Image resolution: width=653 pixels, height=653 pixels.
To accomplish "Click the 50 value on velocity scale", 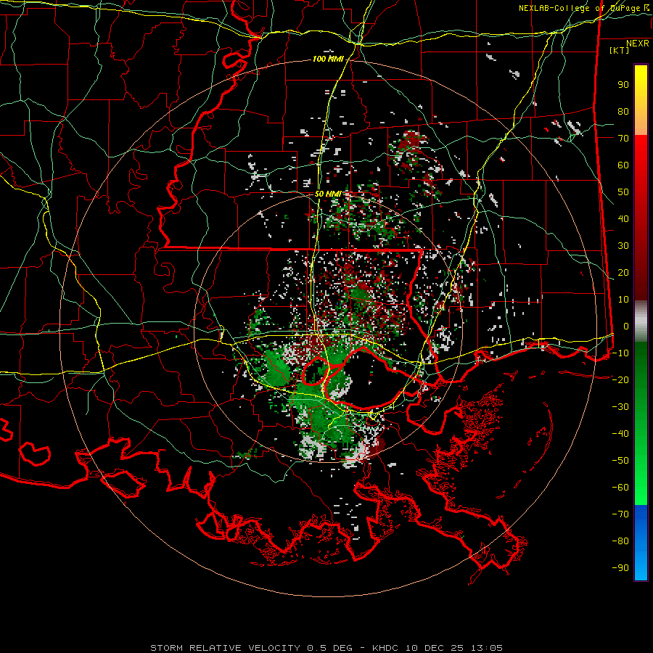I will tap(623, 192).
